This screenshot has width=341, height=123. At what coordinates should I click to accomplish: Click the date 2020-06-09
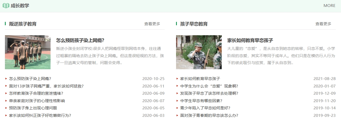click(x=153, y=93)
